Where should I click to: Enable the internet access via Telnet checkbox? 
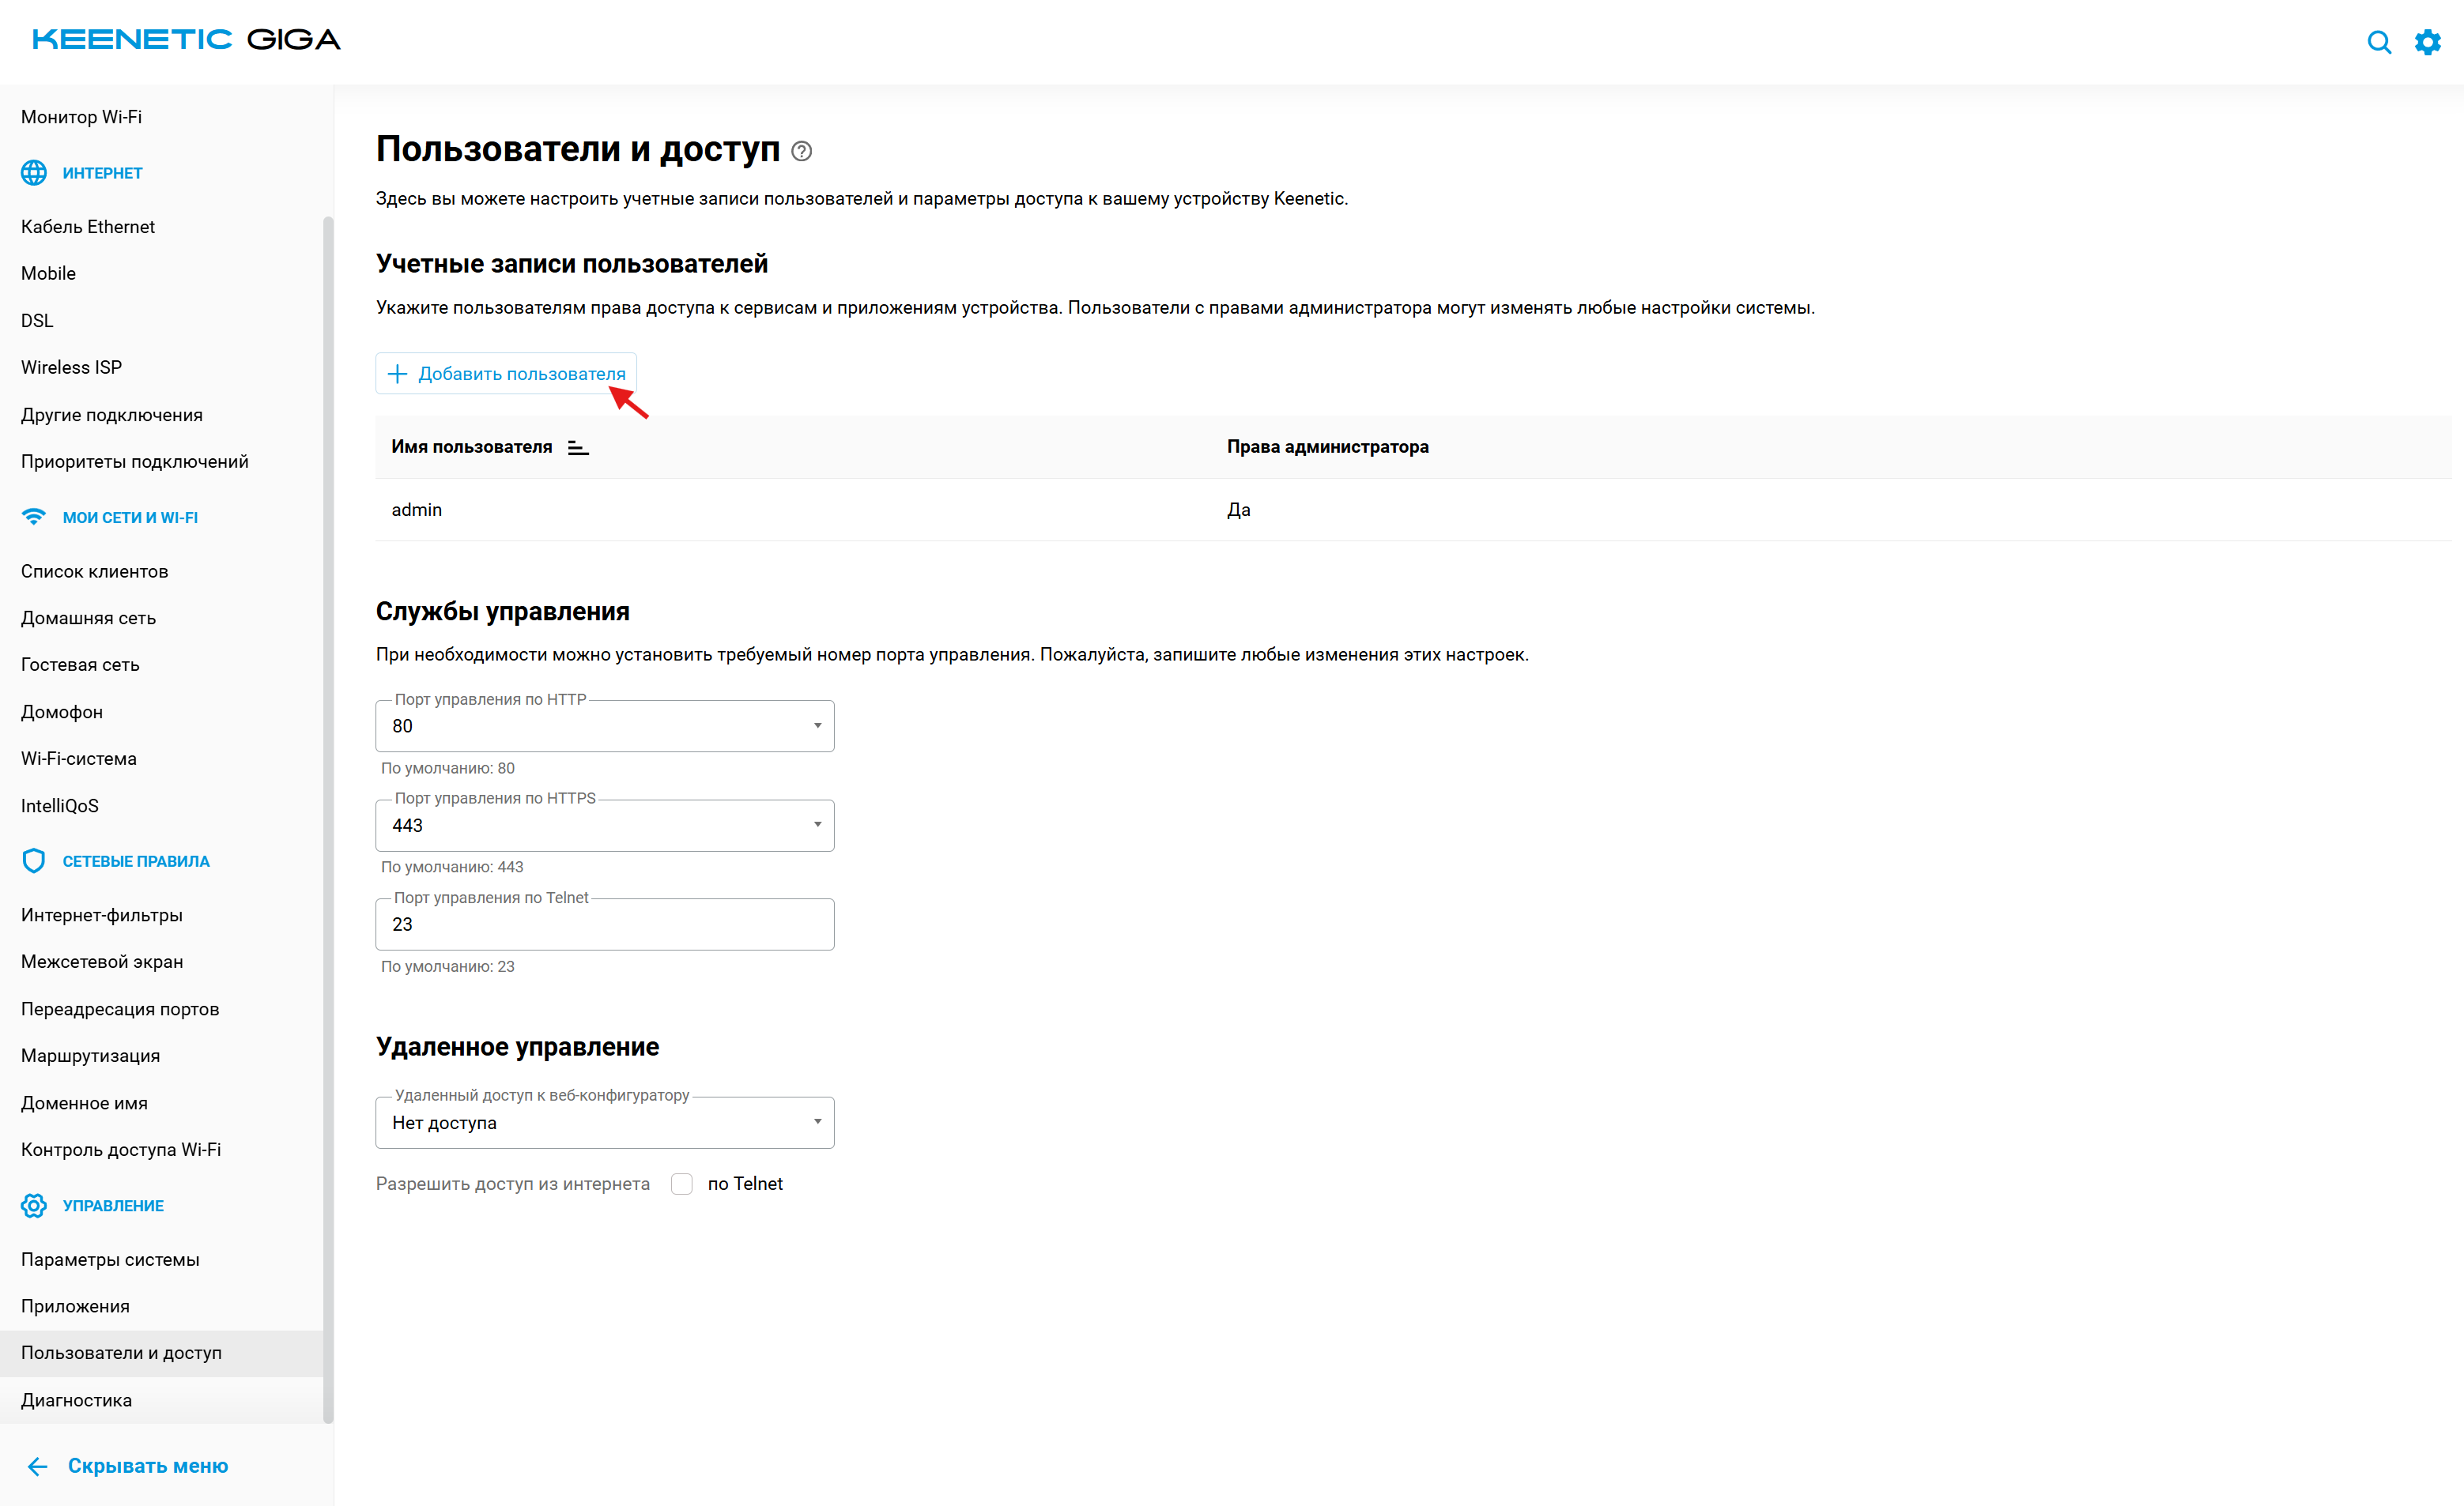coord(682,1184)
